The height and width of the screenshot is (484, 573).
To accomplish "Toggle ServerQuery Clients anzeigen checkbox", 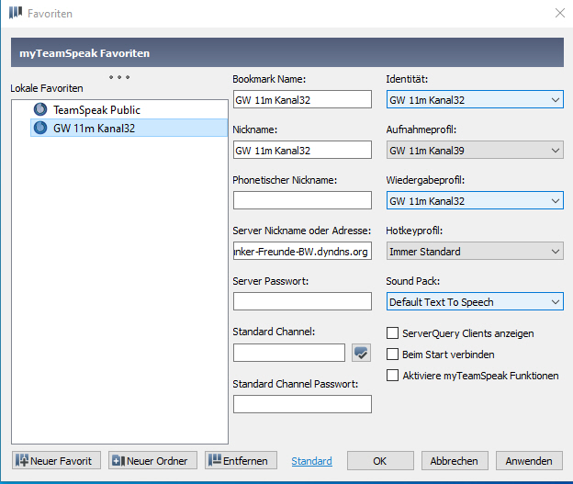I will (392, 333).
